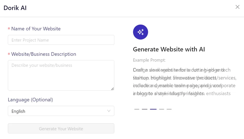Click the purple AI sparkle icon
Viewport: 244px width, 139px height.
click(141, 32)
